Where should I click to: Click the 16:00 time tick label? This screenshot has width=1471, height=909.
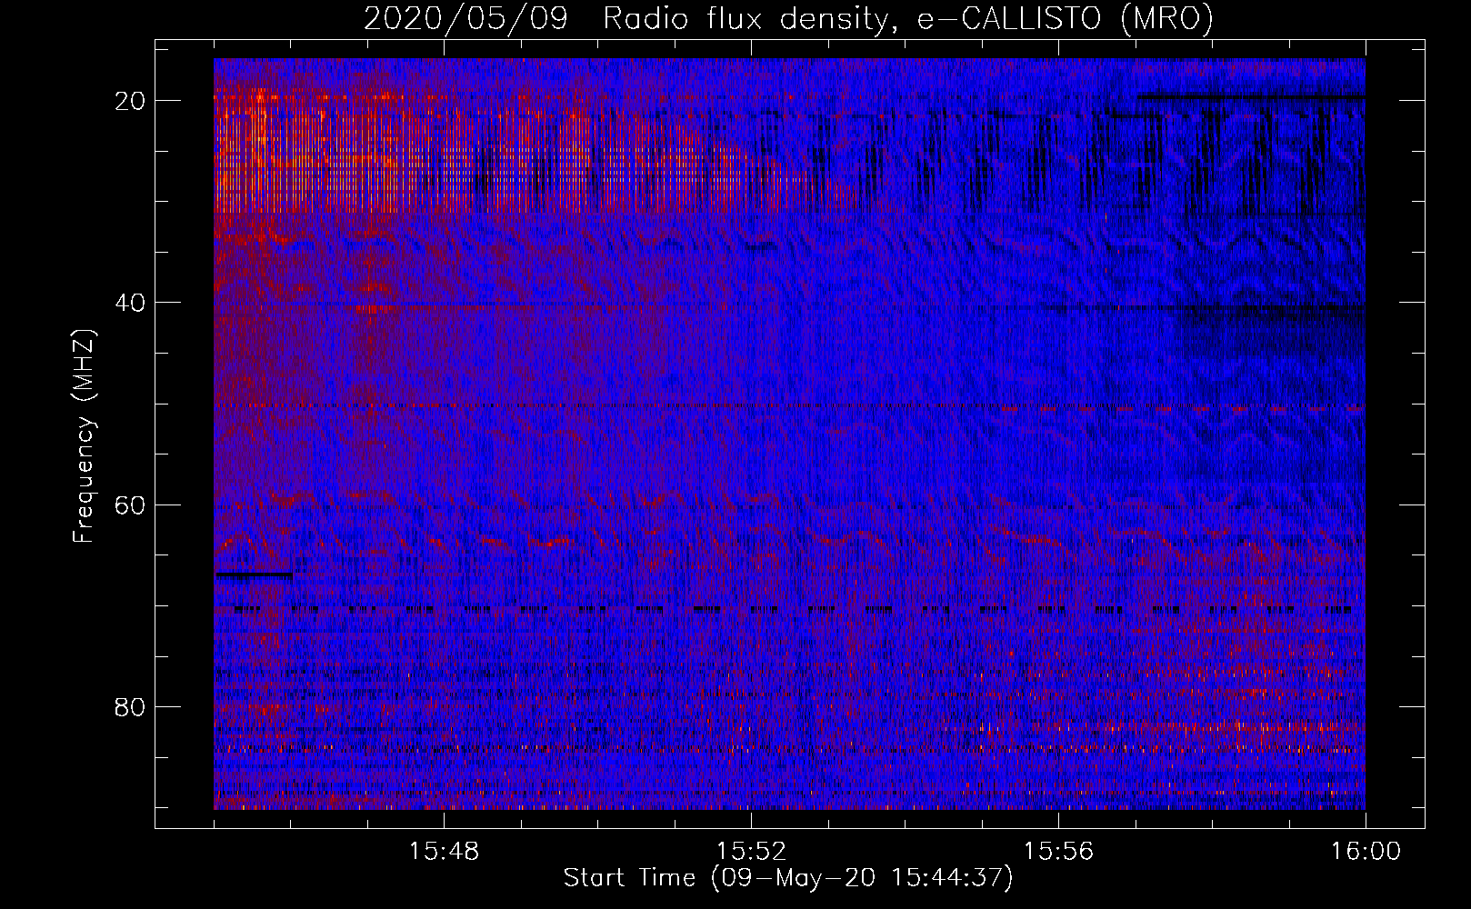[1366, 852]
